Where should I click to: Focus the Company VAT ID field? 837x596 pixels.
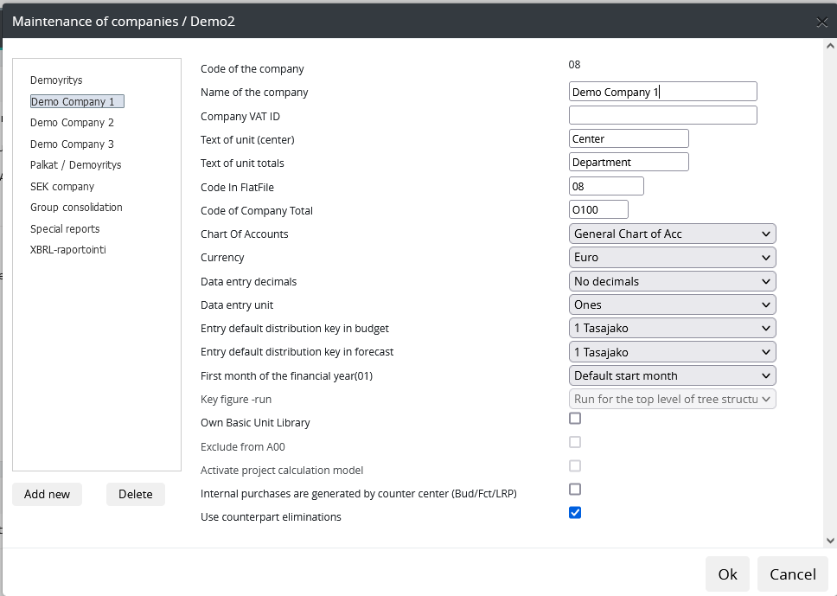tap(663, 115)
